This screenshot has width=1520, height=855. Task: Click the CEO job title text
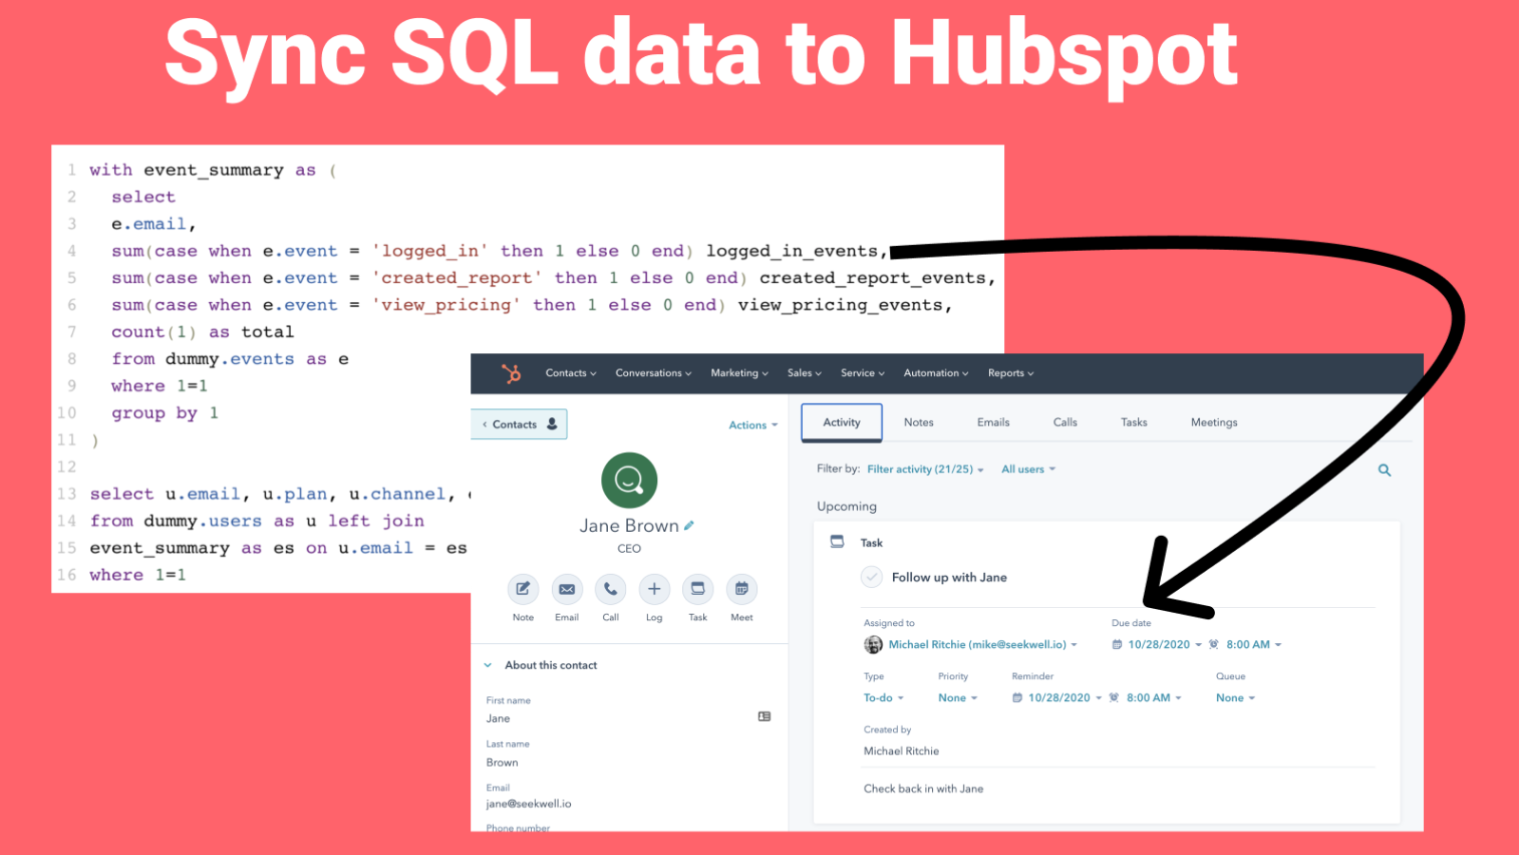(629, 549)
